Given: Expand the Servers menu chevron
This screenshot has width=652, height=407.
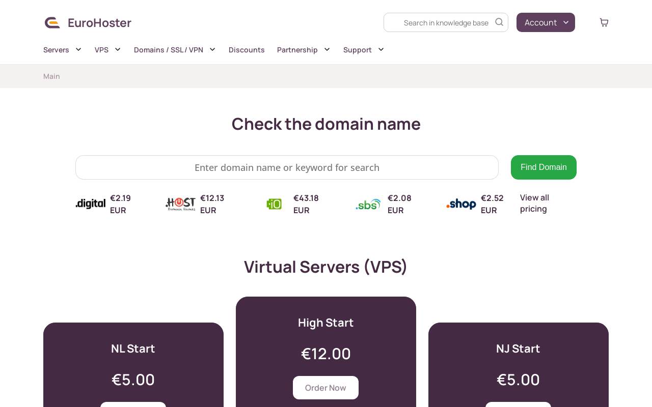Looking at the screenshot, I should click(x=78, y=49).
